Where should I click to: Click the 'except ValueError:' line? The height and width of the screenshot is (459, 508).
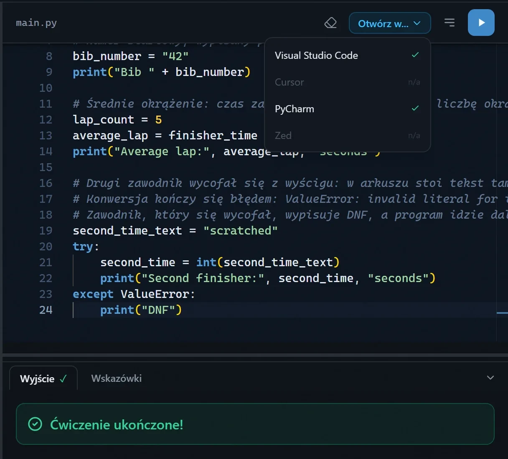134,294
